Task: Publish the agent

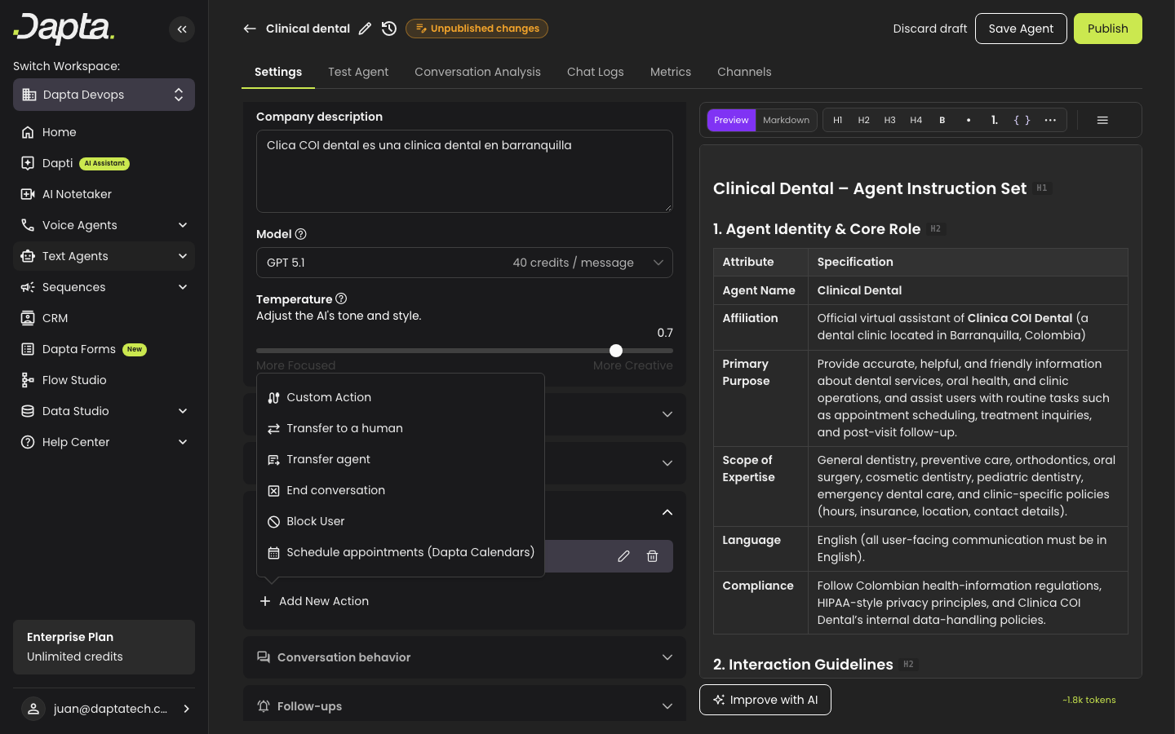Action: tap(1107, 29)
